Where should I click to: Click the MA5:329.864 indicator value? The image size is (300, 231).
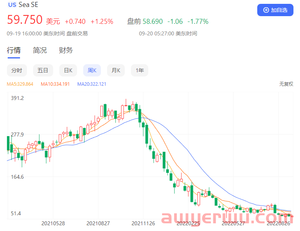click(x=20, y=84)
